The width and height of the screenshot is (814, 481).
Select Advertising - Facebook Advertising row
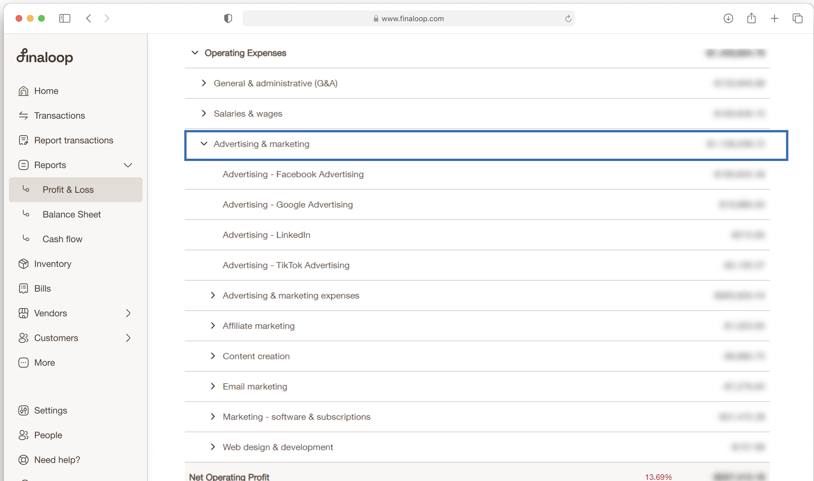pyautogui.click(x=477, y=174)
